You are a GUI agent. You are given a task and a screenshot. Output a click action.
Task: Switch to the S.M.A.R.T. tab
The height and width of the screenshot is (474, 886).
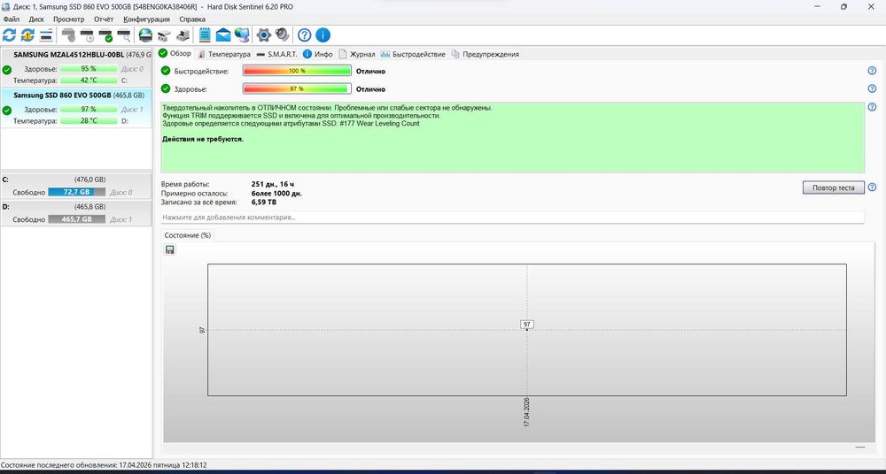click(276, 54)
